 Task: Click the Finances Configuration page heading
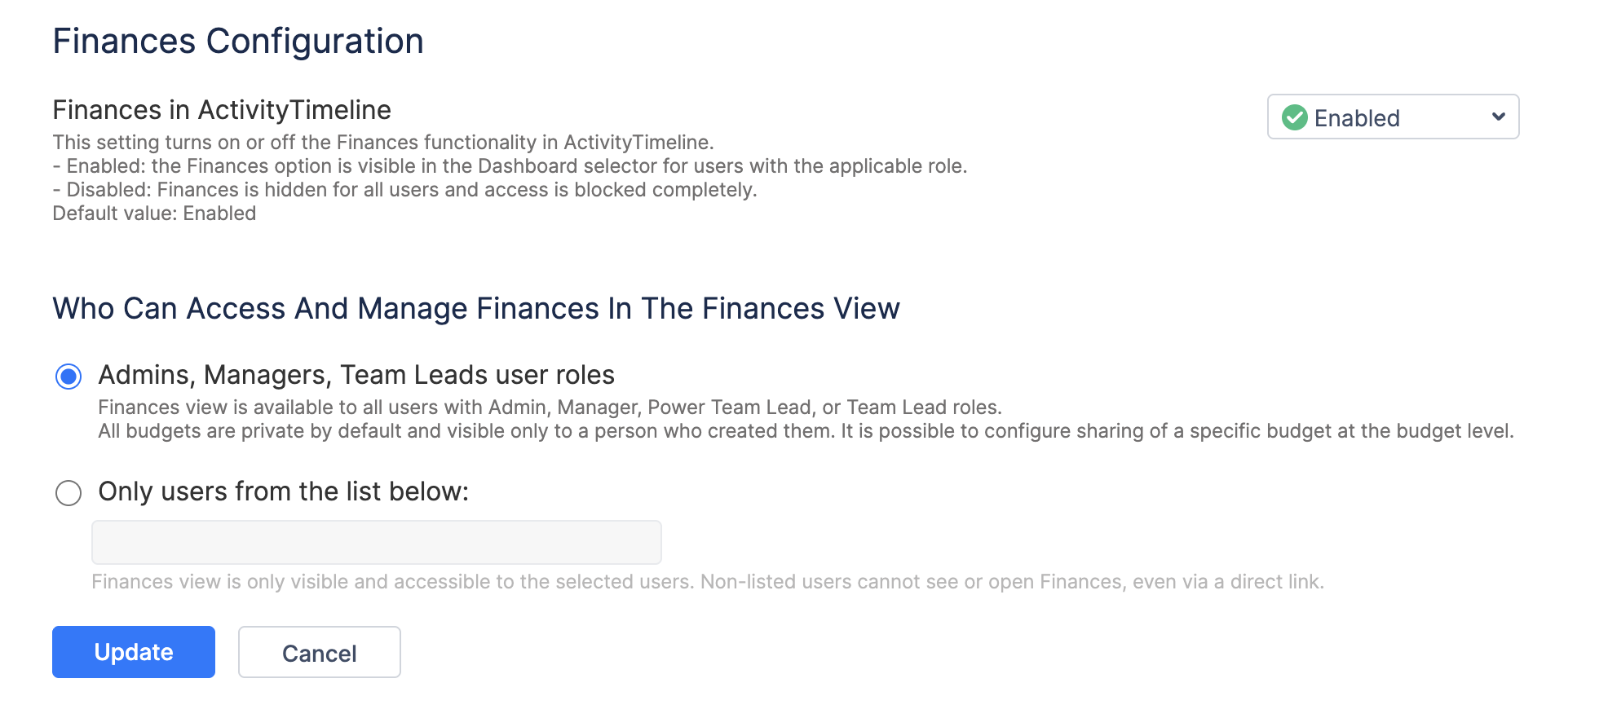(x=238, y=41)
